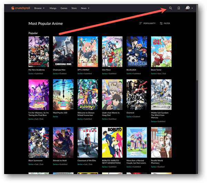Screen dimensions: 207x183
Task: Click Shinobi no Ittoki title text
Action: pos(60,161)
